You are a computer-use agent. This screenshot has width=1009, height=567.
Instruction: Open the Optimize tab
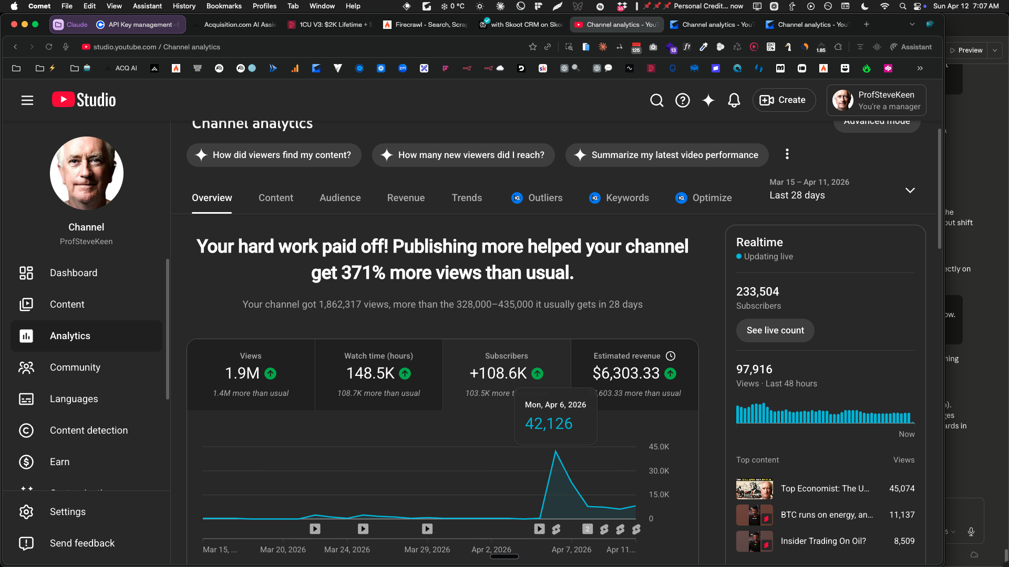703,198
